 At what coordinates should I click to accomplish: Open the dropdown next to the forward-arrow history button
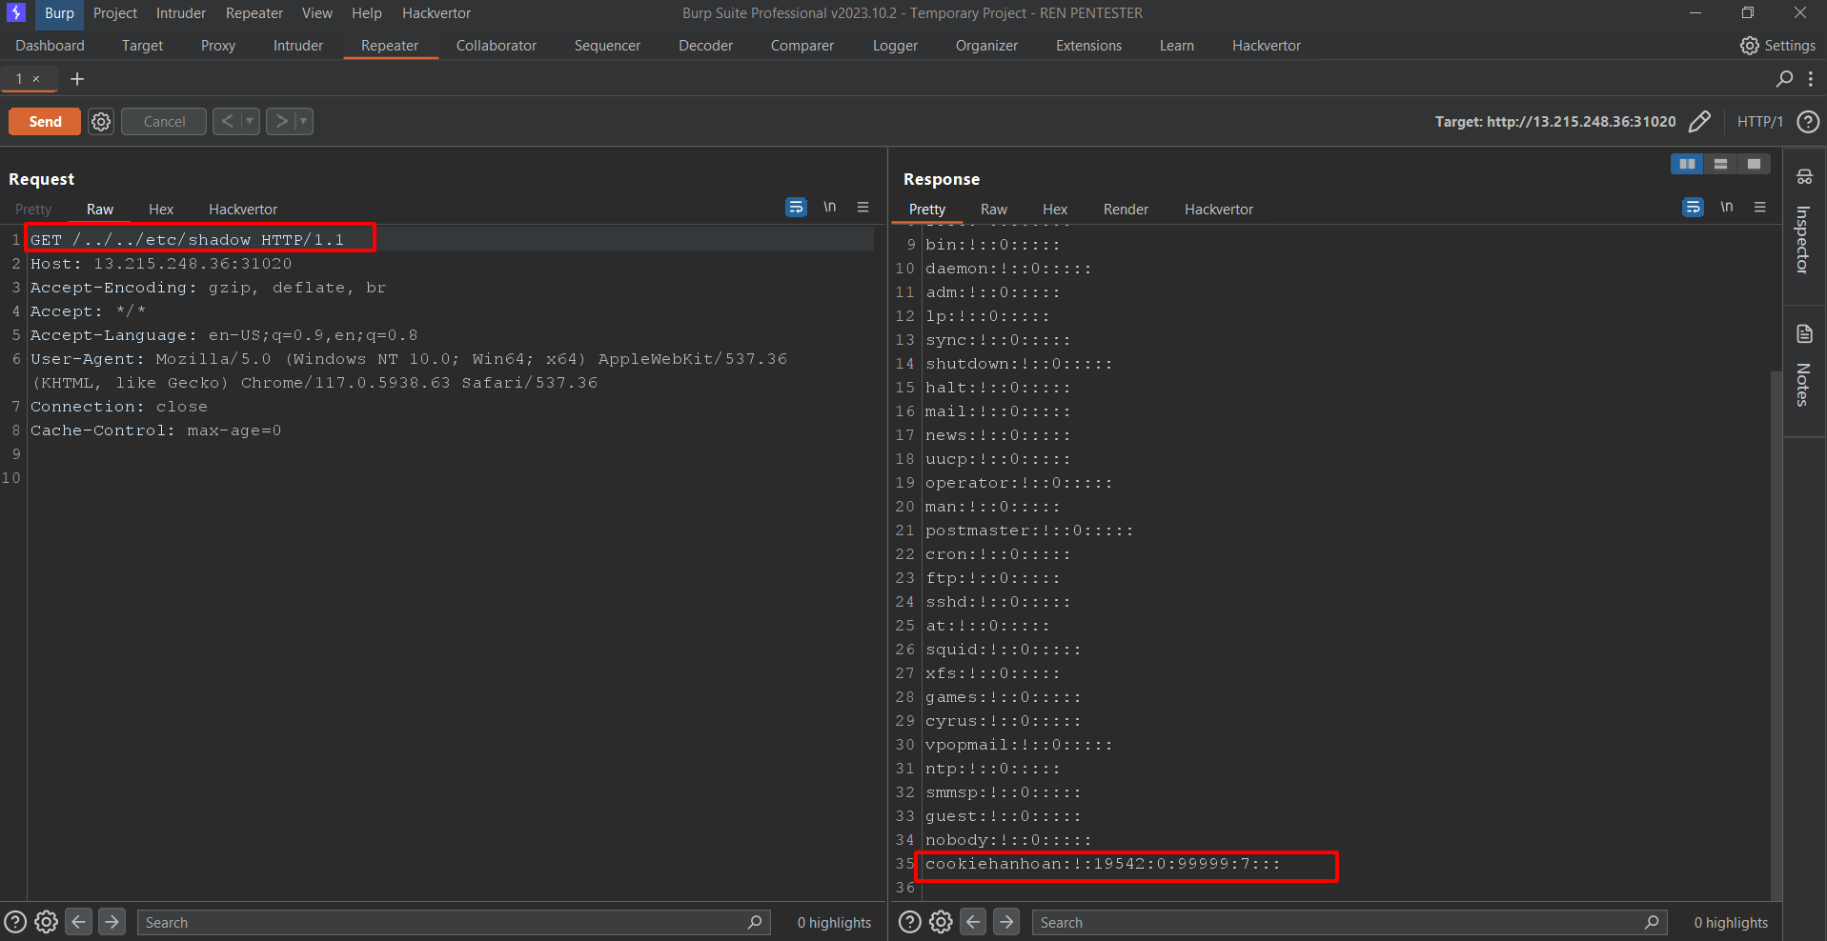[303, 121]
